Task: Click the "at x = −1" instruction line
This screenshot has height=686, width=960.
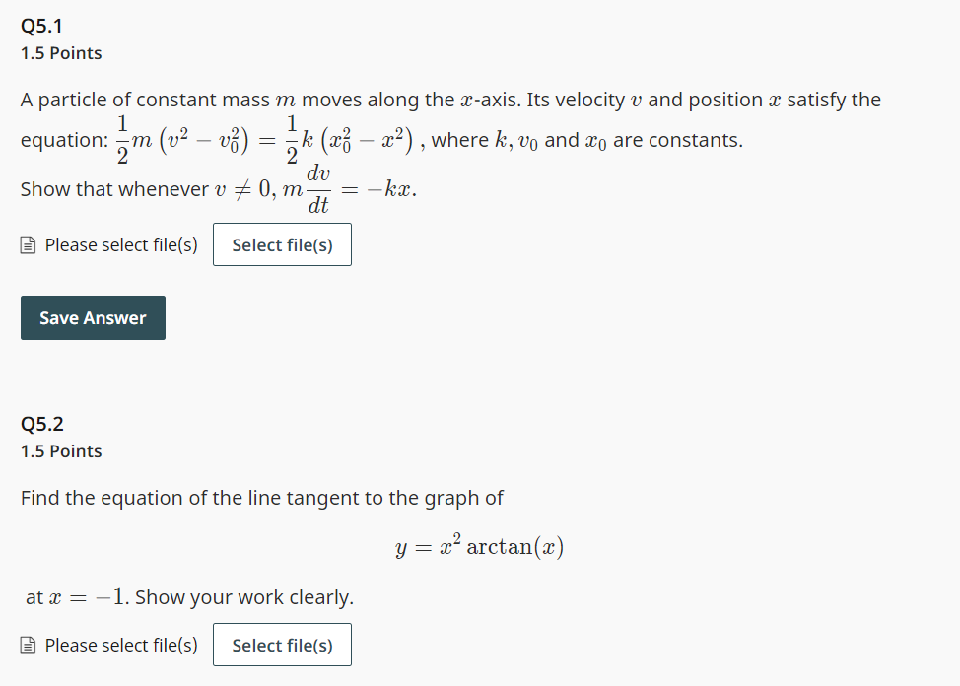Action: (187, 597)
